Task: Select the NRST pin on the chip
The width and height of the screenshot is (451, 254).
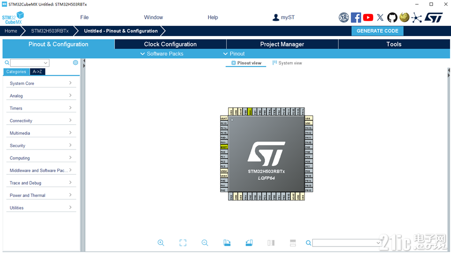Action: coord(224,147)
